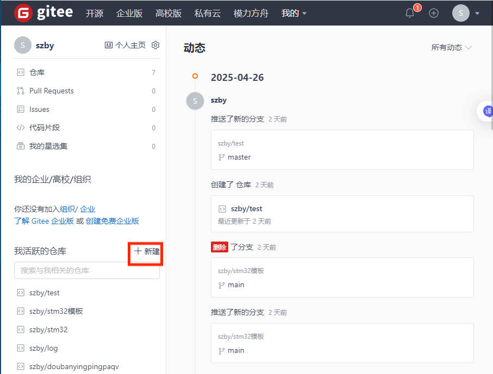Click the code icon beside szby/stm32
Image resolution: width=493 pixels, height=374 pixels.
click(x=21, y=329)
